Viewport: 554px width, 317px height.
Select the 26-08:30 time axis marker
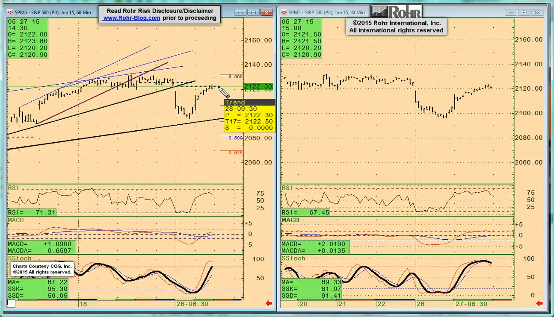[x=193, y=304]
